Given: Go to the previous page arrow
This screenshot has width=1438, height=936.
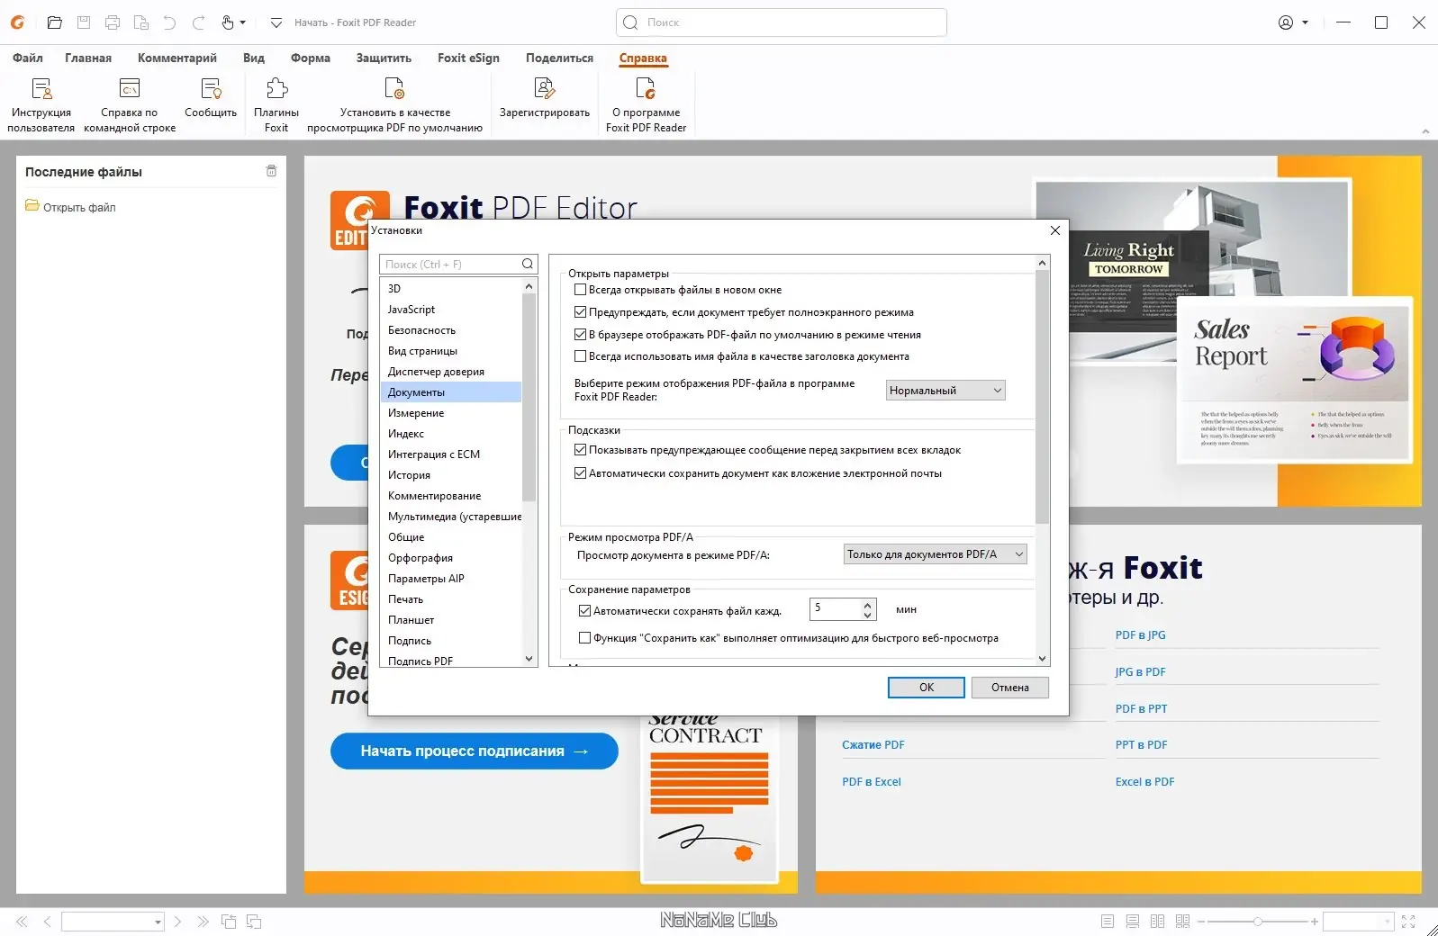Looking at the screenshot, I should [47, 922].
